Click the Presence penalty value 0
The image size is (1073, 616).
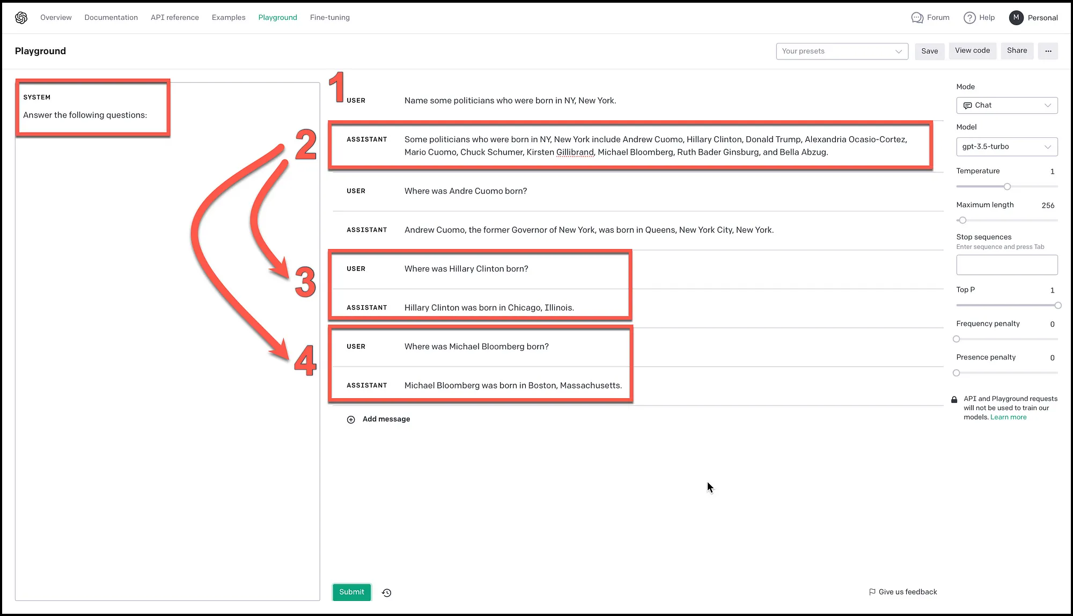point(1052,358)
